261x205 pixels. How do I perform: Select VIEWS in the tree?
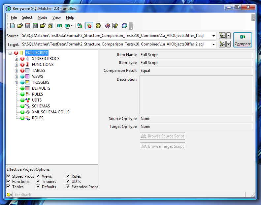(38, 76)
